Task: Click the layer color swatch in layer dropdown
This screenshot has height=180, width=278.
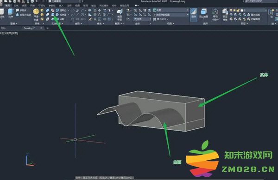Action: pyautogui.click(x=241, y=11)
